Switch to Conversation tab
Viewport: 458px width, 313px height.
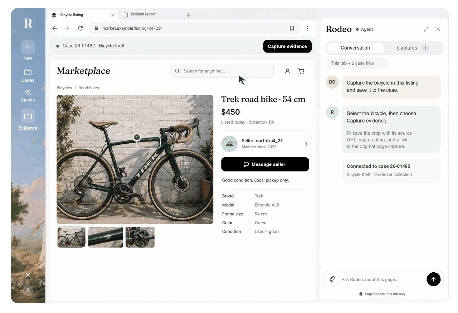[355, 48]
